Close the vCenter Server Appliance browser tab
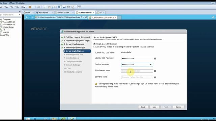 click(x=115, y=17)
